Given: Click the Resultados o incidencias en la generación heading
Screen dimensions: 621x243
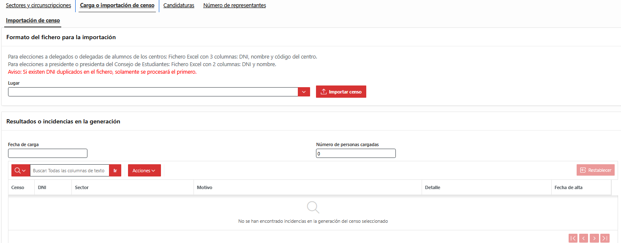Looking at the screenshot, I should [x=63, y=121].
